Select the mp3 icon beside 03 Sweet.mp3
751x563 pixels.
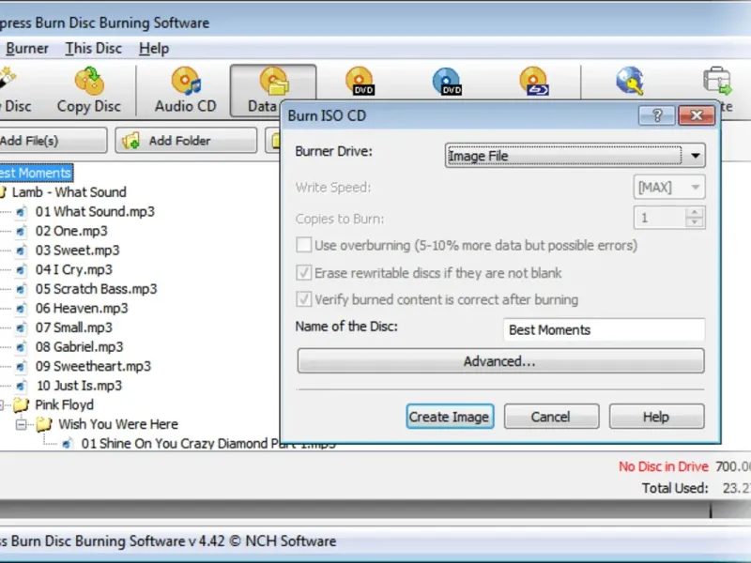click(x=21, y=251)
